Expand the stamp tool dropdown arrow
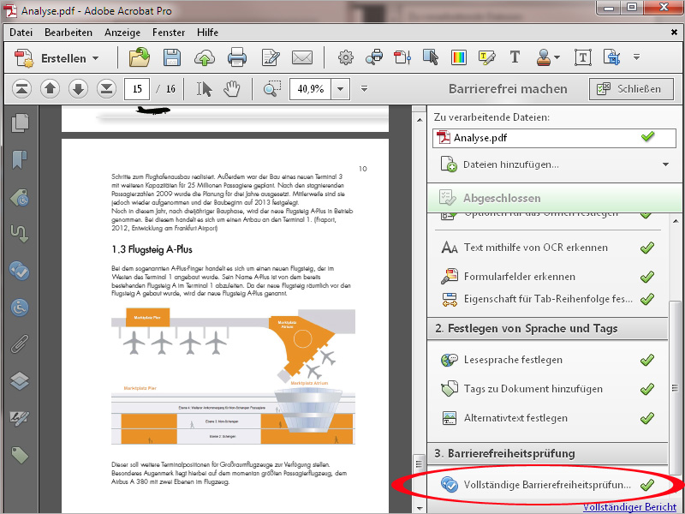This screenshot has height=514, width=685. [557, 57]
